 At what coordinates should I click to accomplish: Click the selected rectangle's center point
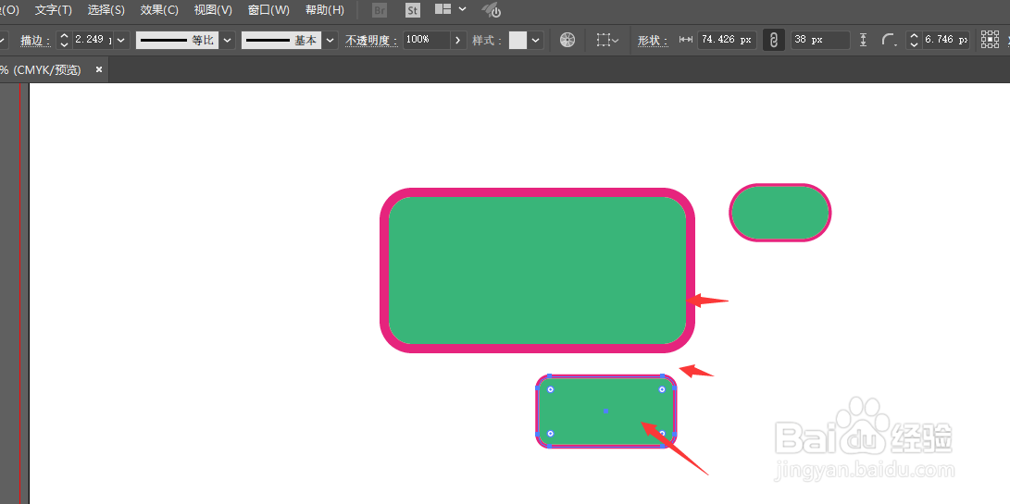(x=605, y=411)
